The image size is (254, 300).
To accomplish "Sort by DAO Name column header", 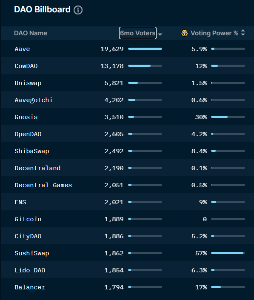I will (x=31, y=33).
